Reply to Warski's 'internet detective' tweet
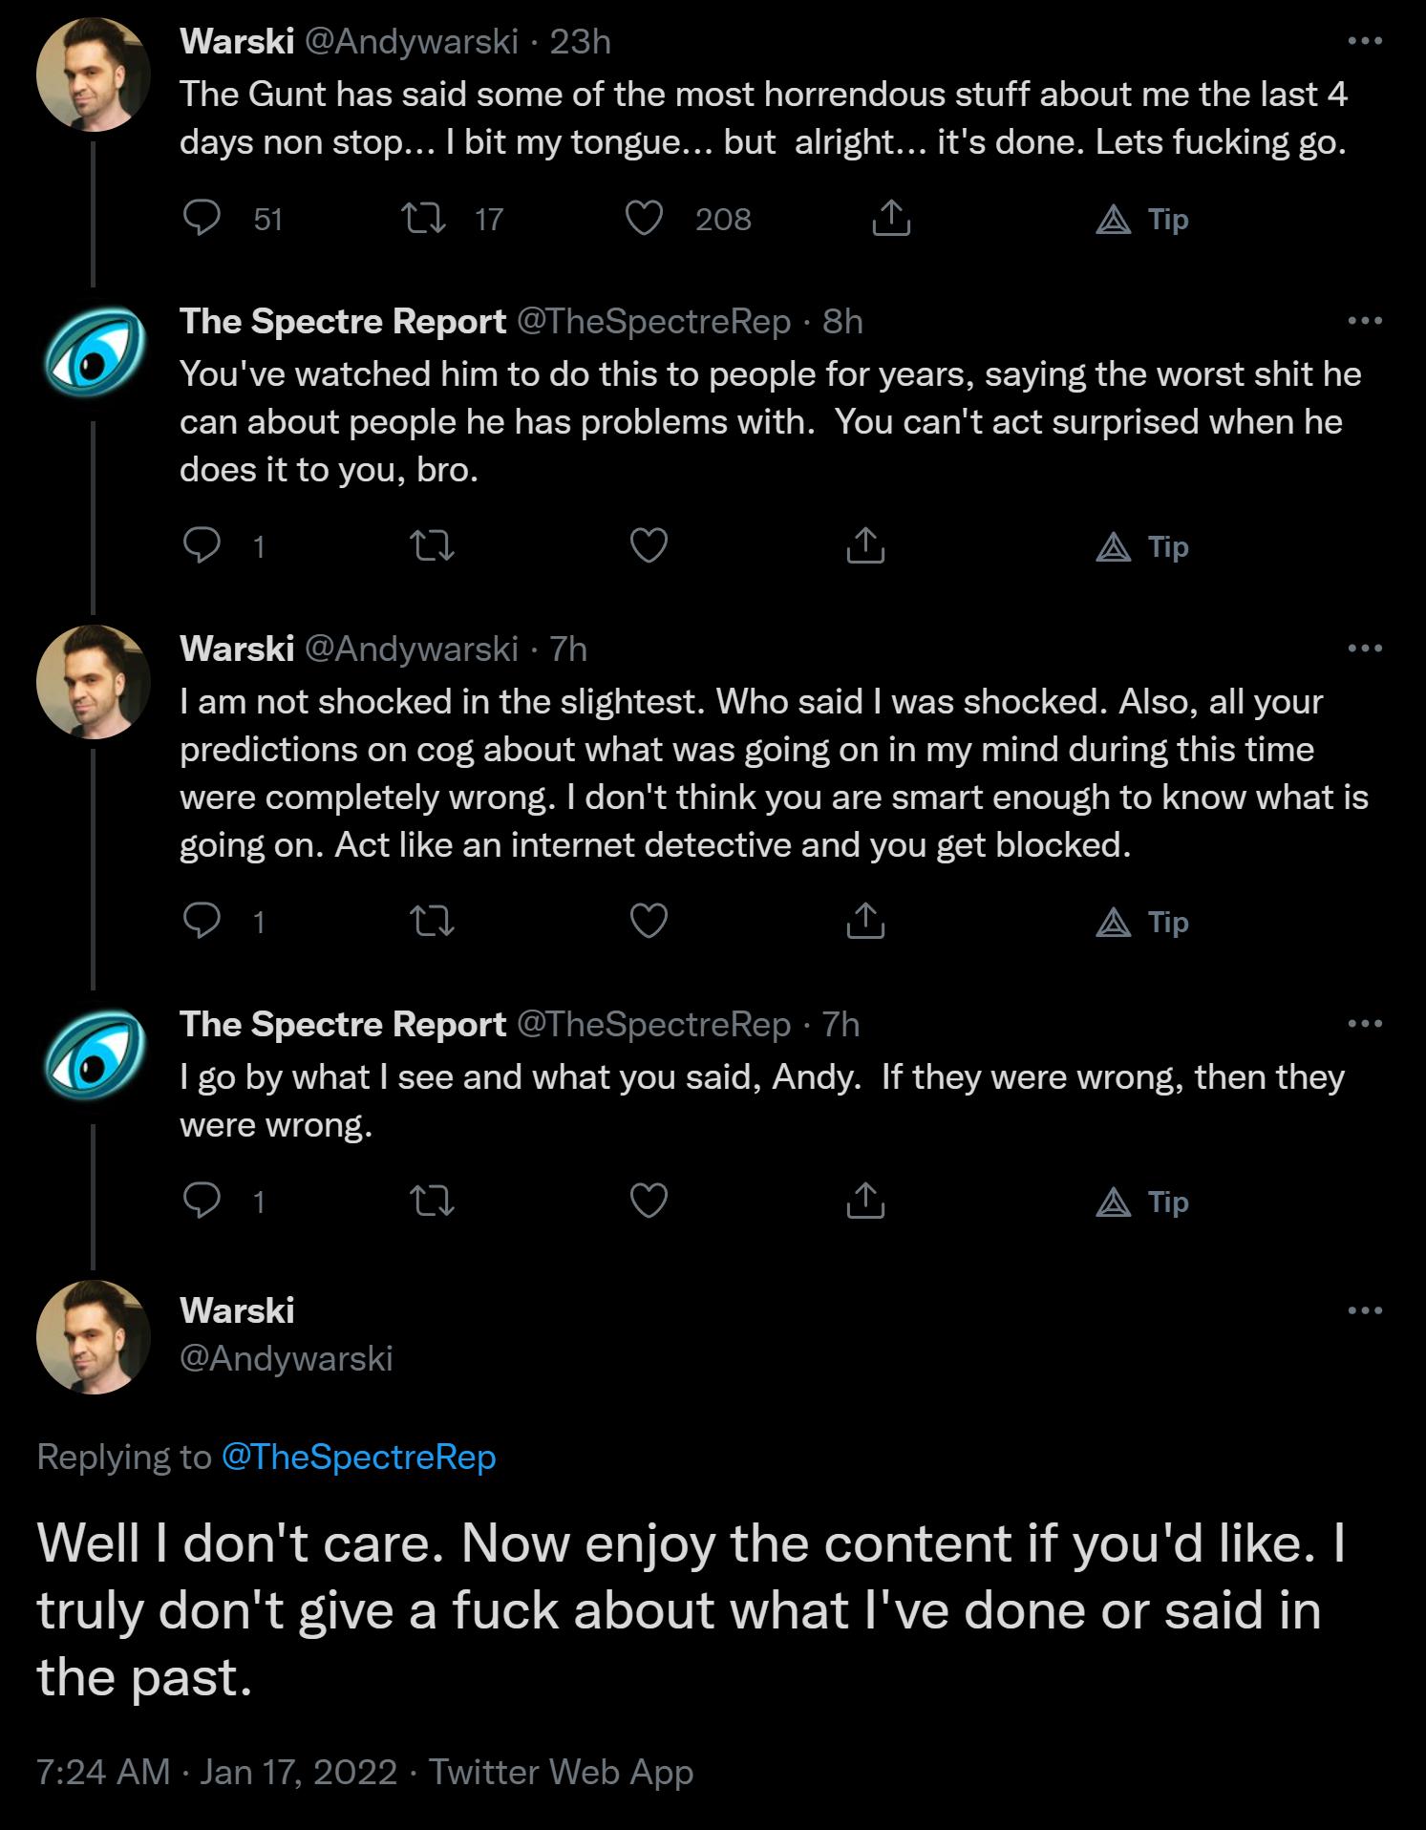Screen dimensions: 1426x1830 tap(202, 922)
